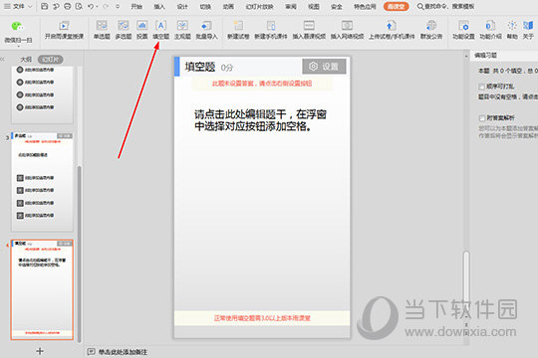The image size is (538, 358).
Task: Insert MOOC video 插入慕课视频
Action: pos(309,30)
